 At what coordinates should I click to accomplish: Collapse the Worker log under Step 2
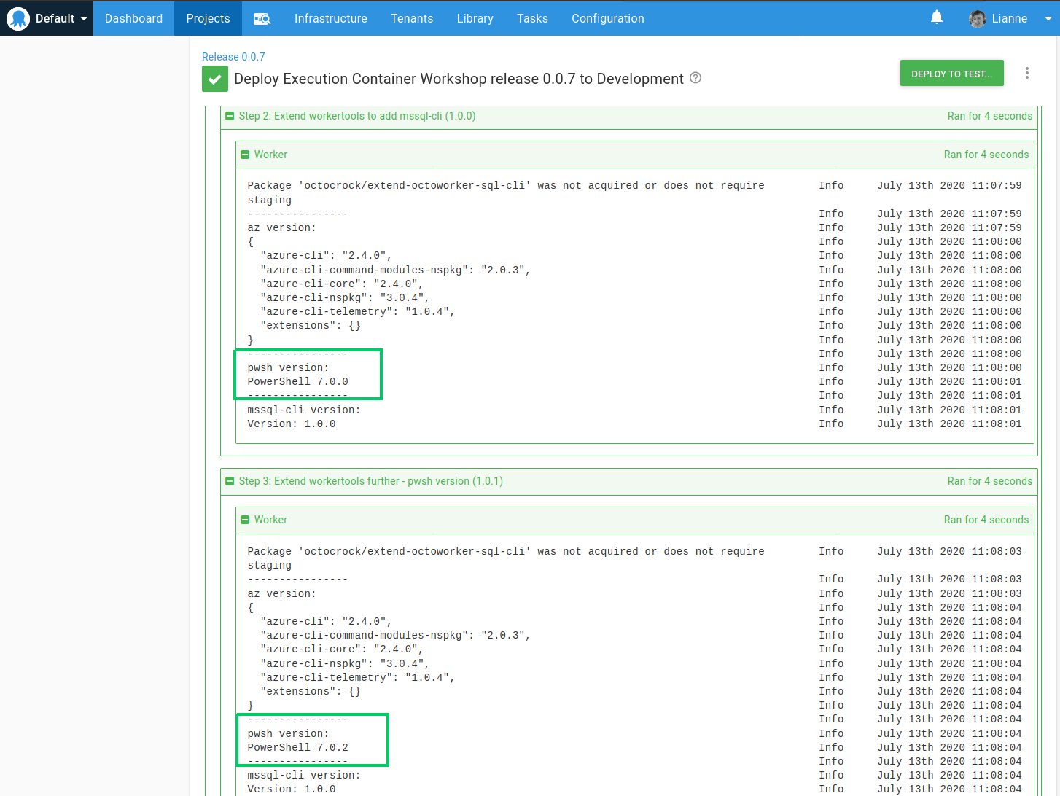(x=245, y=155)
